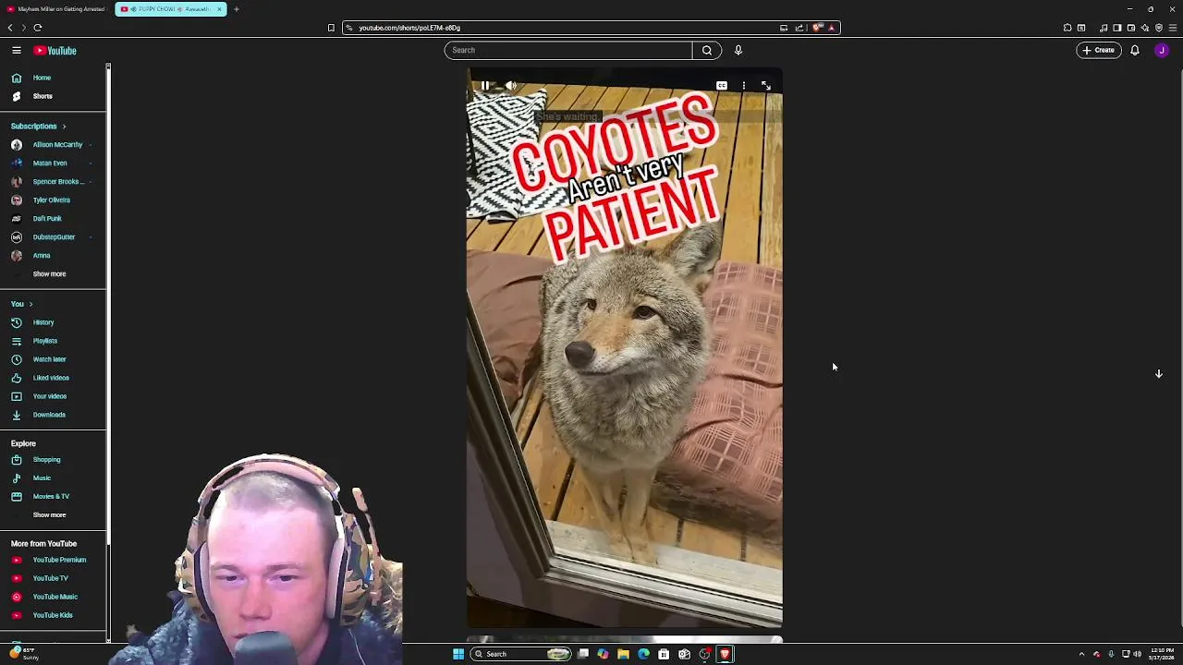Click the search magnifier button

707,50
